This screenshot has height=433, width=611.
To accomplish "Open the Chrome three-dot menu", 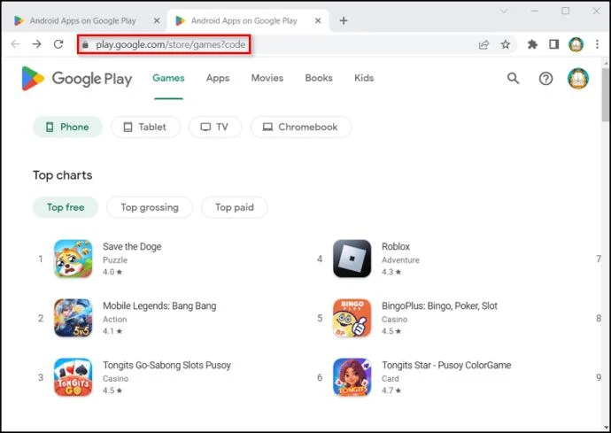I will tap(597, 45).
